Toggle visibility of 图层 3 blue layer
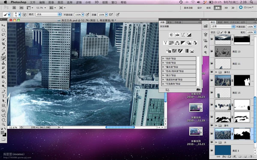 click(x=212, y=151)
